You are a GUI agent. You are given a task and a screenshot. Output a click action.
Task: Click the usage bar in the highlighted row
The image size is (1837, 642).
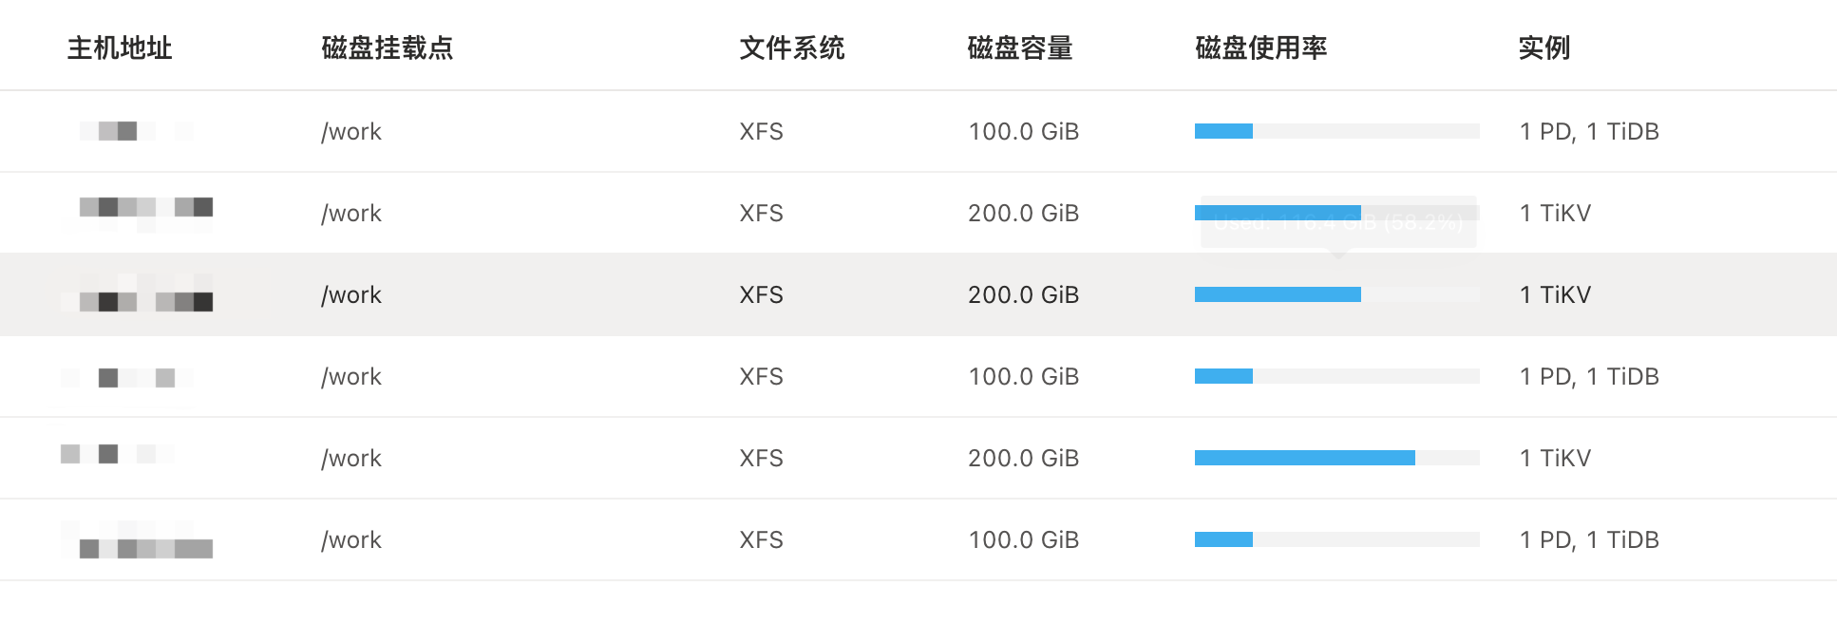click(1335, 294)
